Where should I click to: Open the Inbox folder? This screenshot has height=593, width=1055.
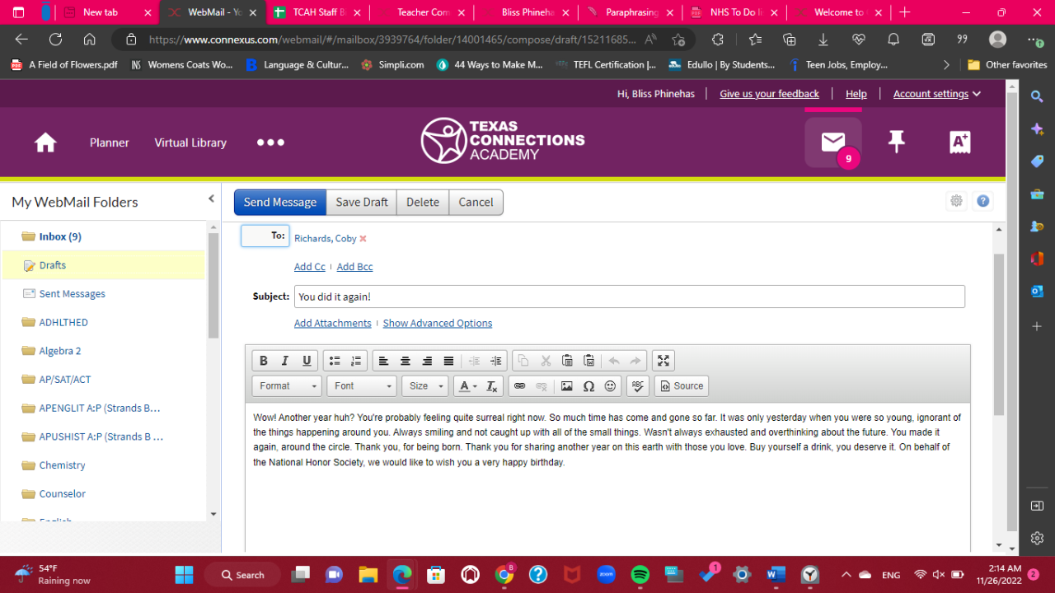point(60,236)
